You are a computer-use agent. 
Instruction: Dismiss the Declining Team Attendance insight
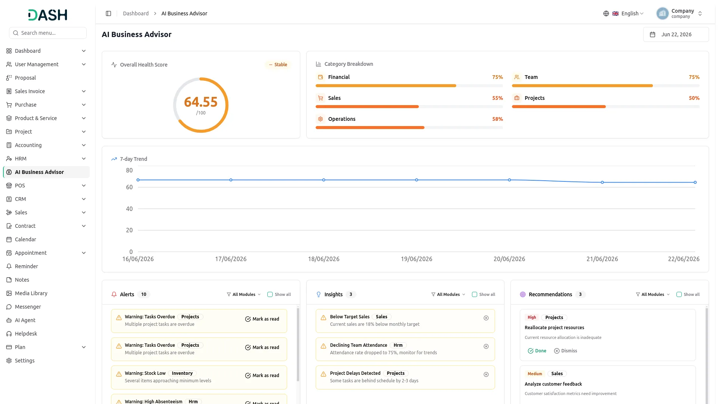(486, 346)
